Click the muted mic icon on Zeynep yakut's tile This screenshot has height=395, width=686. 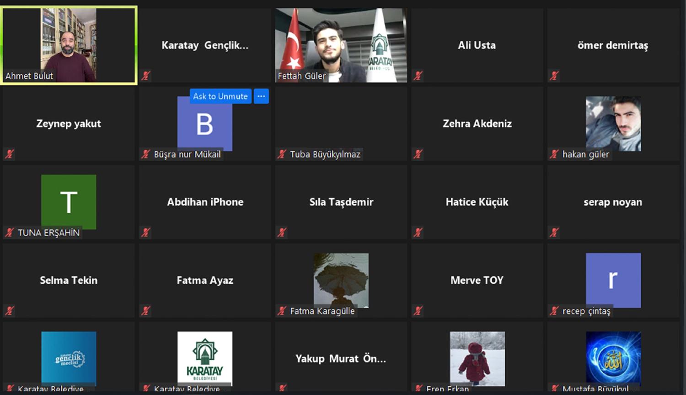(10, 154)
